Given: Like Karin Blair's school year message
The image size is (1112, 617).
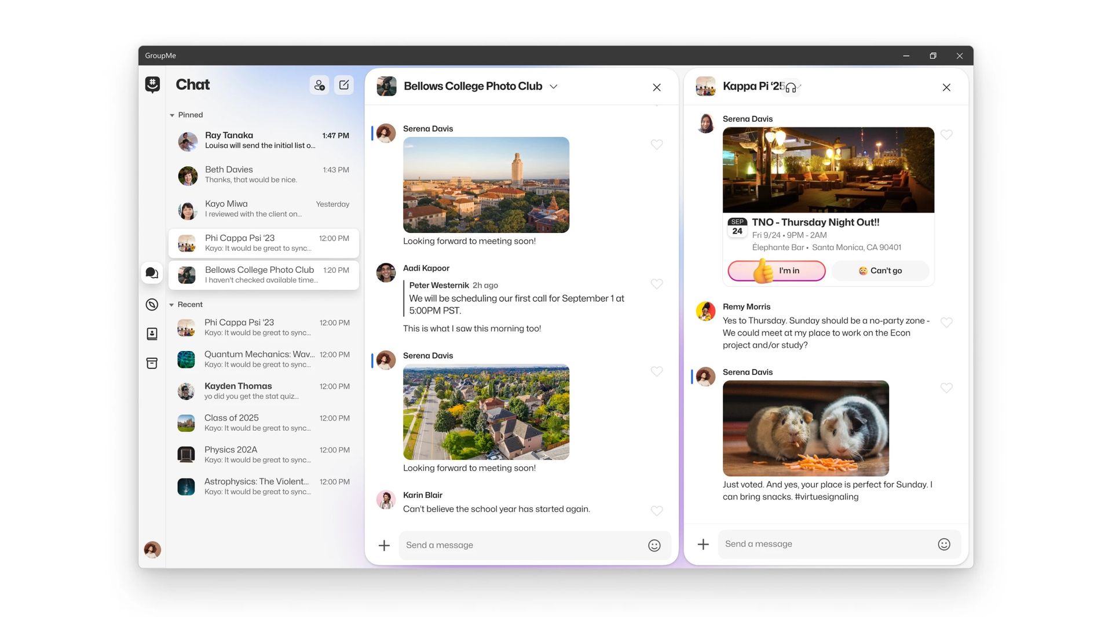Looking at the screenshot, I should click(x=657, y=511).
